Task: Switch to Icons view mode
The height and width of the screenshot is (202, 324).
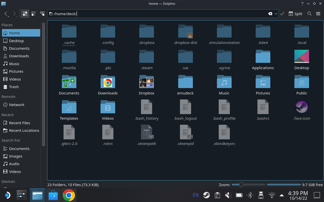Action: pyautogui.click(x=25, y=13)
